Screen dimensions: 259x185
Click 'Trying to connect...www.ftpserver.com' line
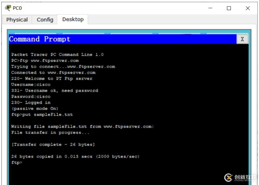coord(63,67)
